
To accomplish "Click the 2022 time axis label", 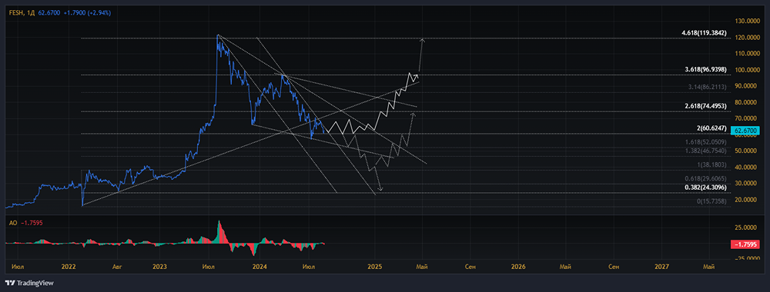I will point(69,267).
